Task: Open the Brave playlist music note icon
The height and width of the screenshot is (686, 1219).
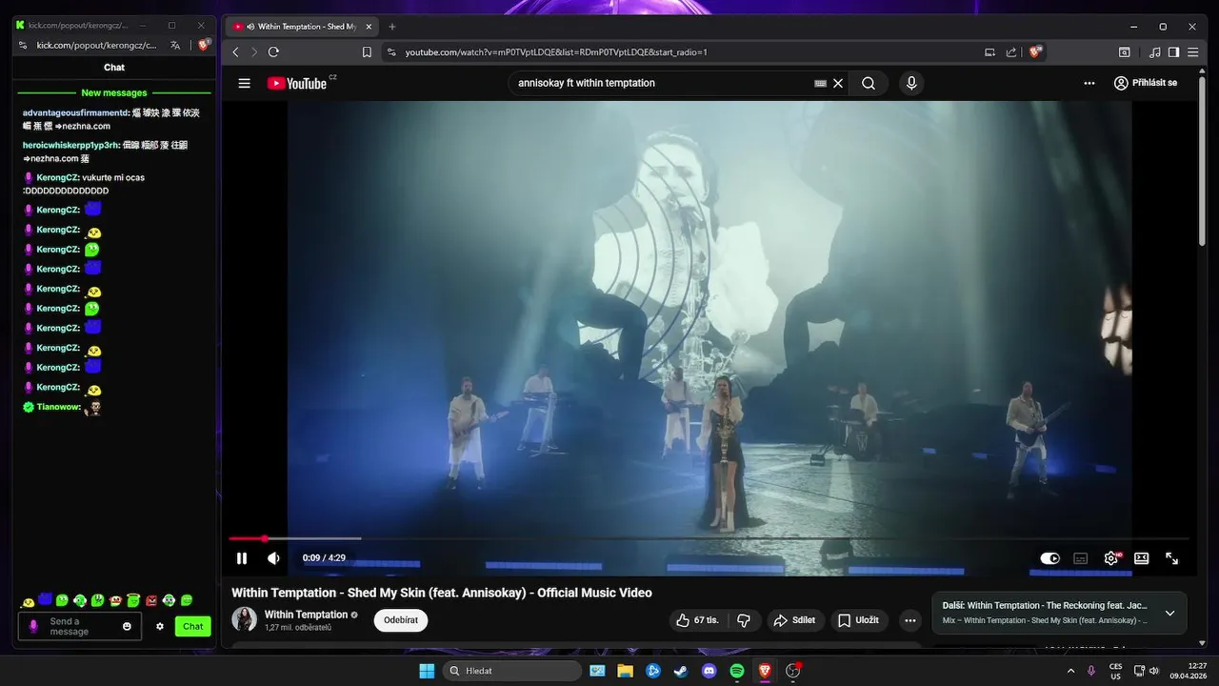Action: tap(1155, 52)
